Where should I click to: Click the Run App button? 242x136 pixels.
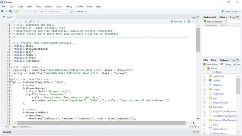point(177,22)
